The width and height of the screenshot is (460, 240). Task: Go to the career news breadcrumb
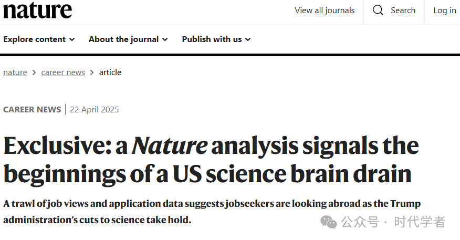click(63, 72)
